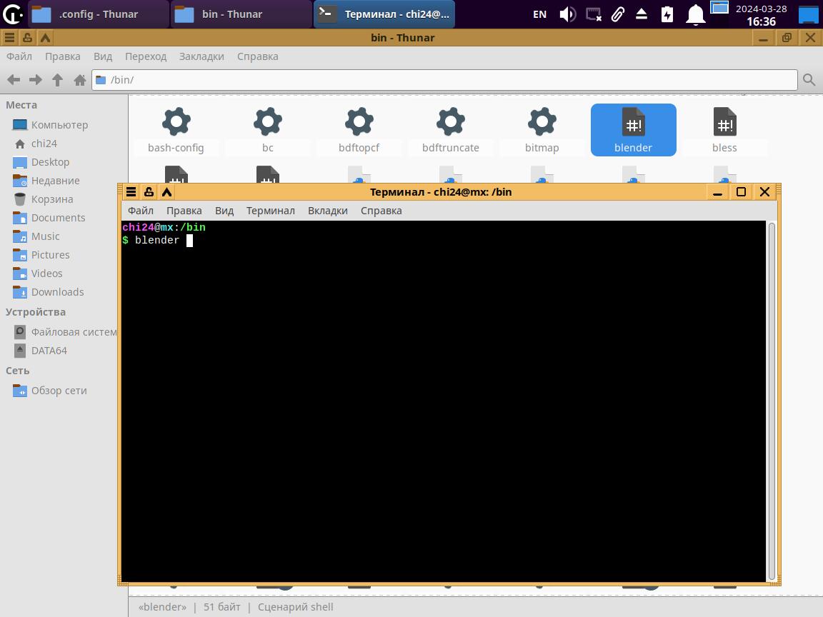The width and height of the screenshot is (823, 617).
Task: Open volume control in tray
Action: click(567, 14)
